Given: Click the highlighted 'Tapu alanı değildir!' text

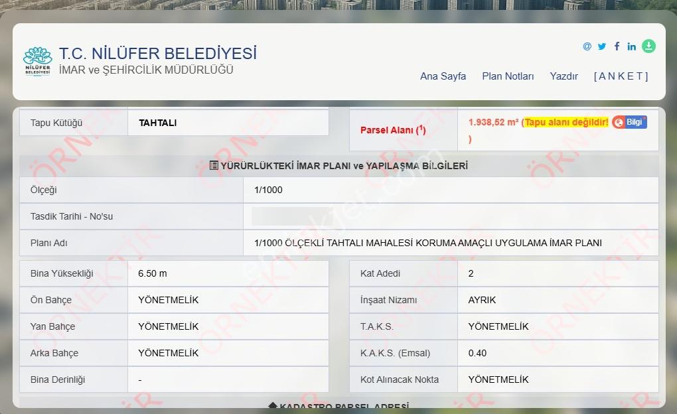Looking at the screenshot, I should coord(566,122).
